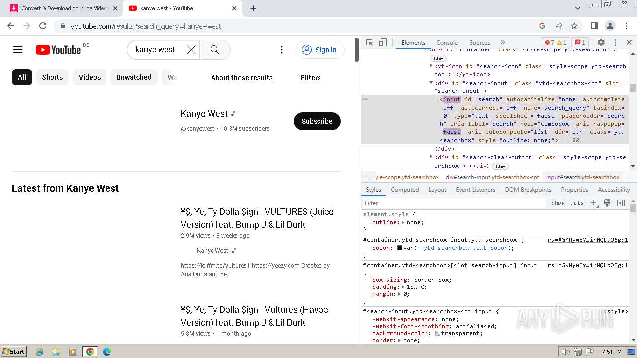Switch to DevTools Sources tab
The image size is (637, 358).
pos(480,43)
